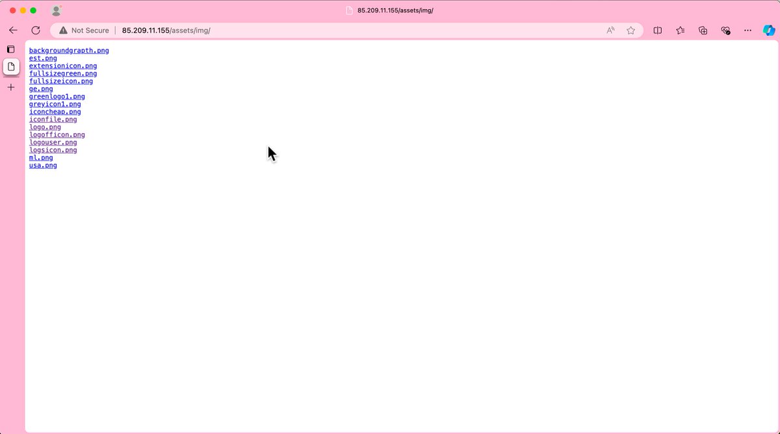
Task: Open greenlogo1.png link
Action: (57, 97)
